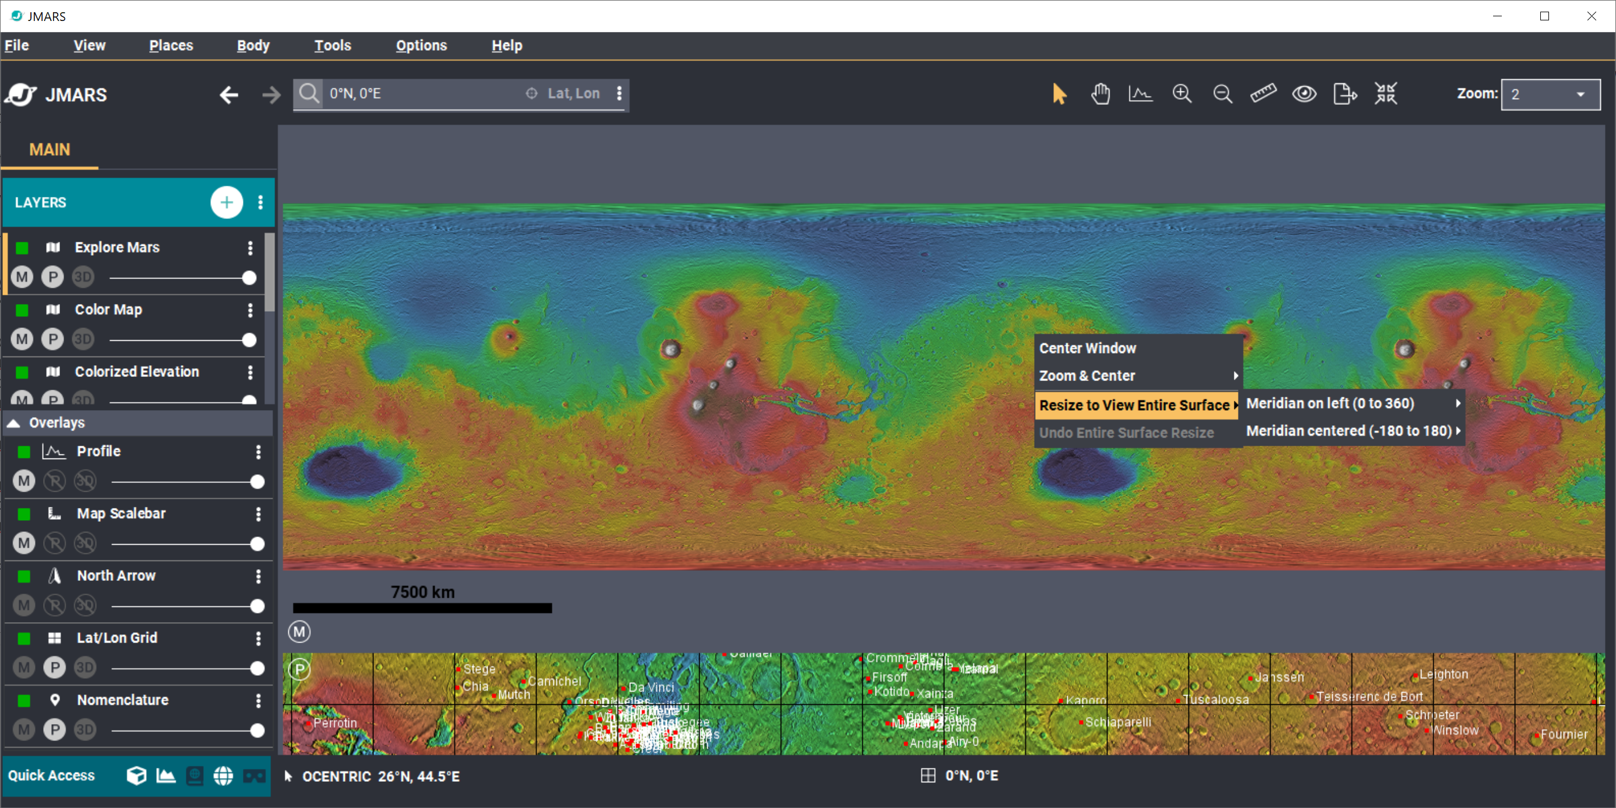Click the Quick Access chart icon
The image size is (1616, 808).
(x=165, y=775)
